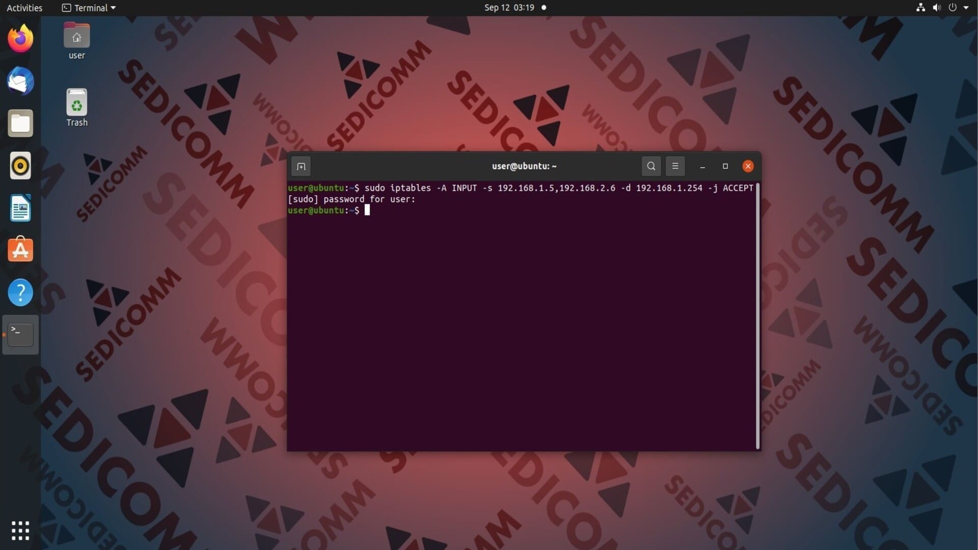This screenshot has height=550, width=978.
Task: Open the user home folder on the desktop
Action: coord(76,41)
